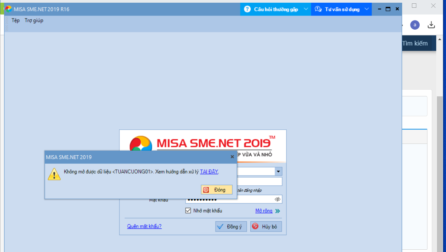This screenshot has width=446, height=252.
Task: Click the Quên mật khẩu? link
Action: tap(144, 226)
